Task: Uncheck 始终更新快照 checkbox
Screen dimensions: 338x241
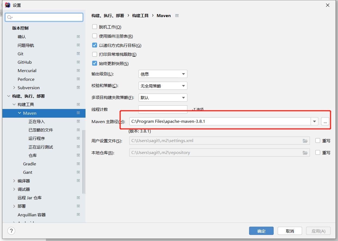Action: pyautogui.click(x=94, y=63)
